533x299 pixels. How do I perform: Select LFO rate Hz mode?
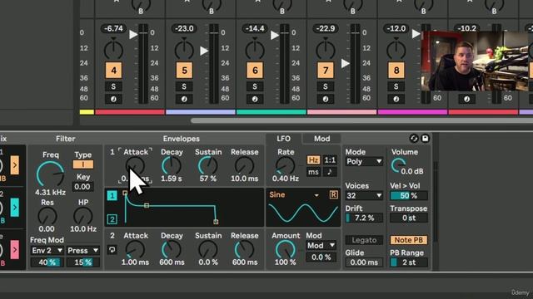click(x=313, y=159)
